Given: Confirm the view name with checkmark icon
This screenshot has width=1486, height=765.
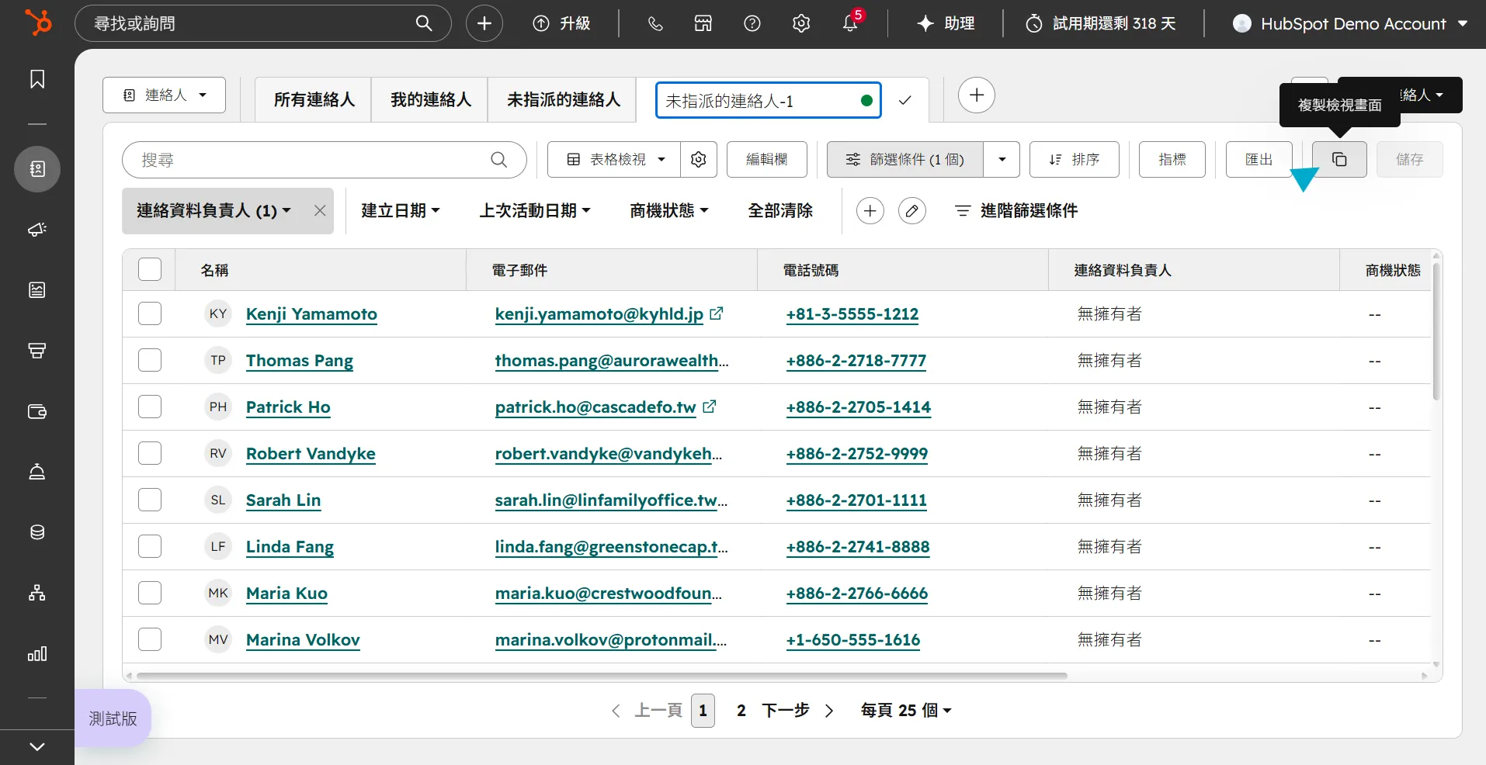Looking at the screenshot, I should coord(904,100).
